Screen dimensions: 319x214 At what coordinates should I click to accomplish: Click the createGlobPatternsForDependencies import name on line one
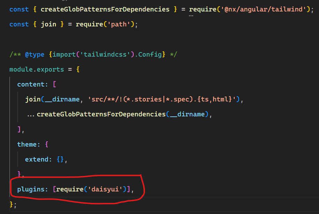105,9
